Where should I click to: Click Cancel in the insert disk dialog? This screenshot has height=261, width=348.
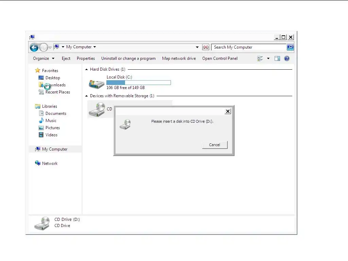tap(215, 145)
